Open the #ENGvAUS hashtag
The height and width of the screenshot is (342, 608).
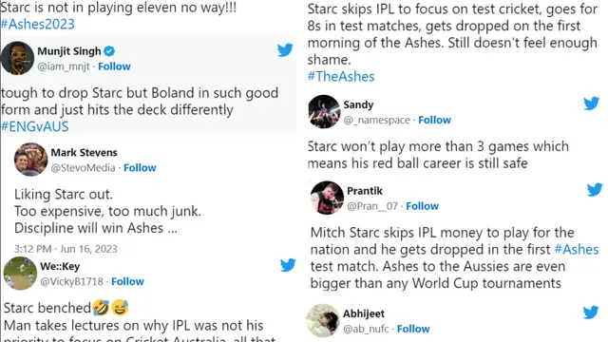tap(35, 126)
